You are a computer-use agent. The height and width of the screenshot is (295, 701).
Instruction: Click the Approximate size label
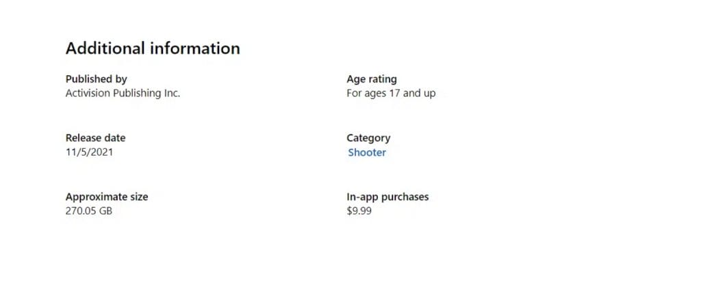click(x=107, y=197)
